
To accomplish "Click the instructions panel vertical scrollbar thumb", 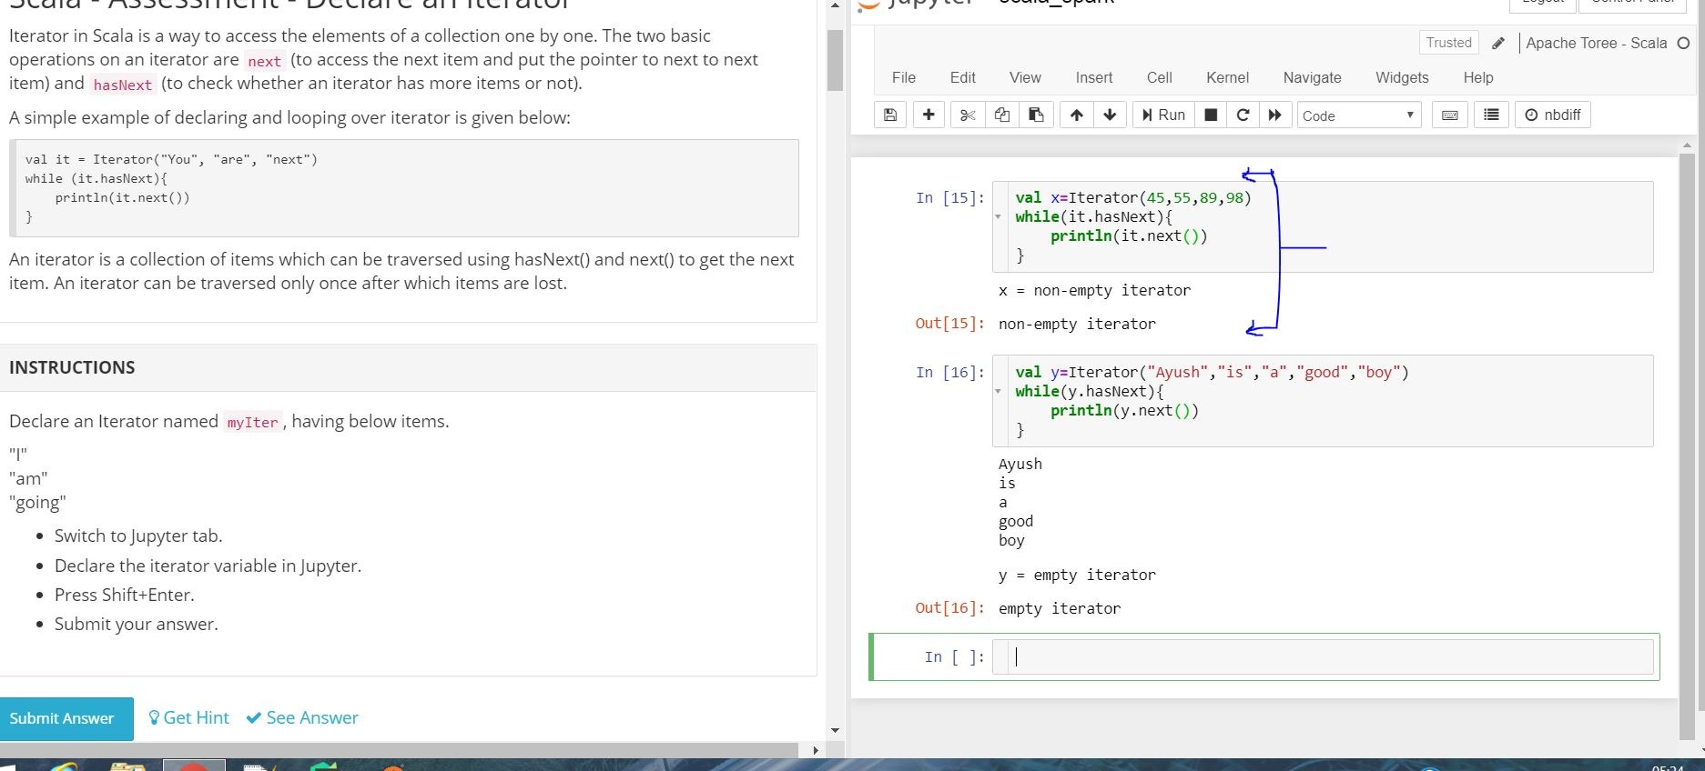I will (835, 60).
